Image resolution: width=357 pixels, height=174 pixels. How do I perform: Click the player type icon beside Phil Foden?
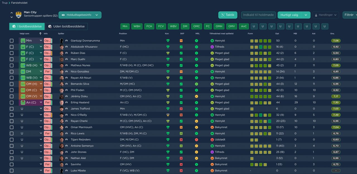coord(66,90)
